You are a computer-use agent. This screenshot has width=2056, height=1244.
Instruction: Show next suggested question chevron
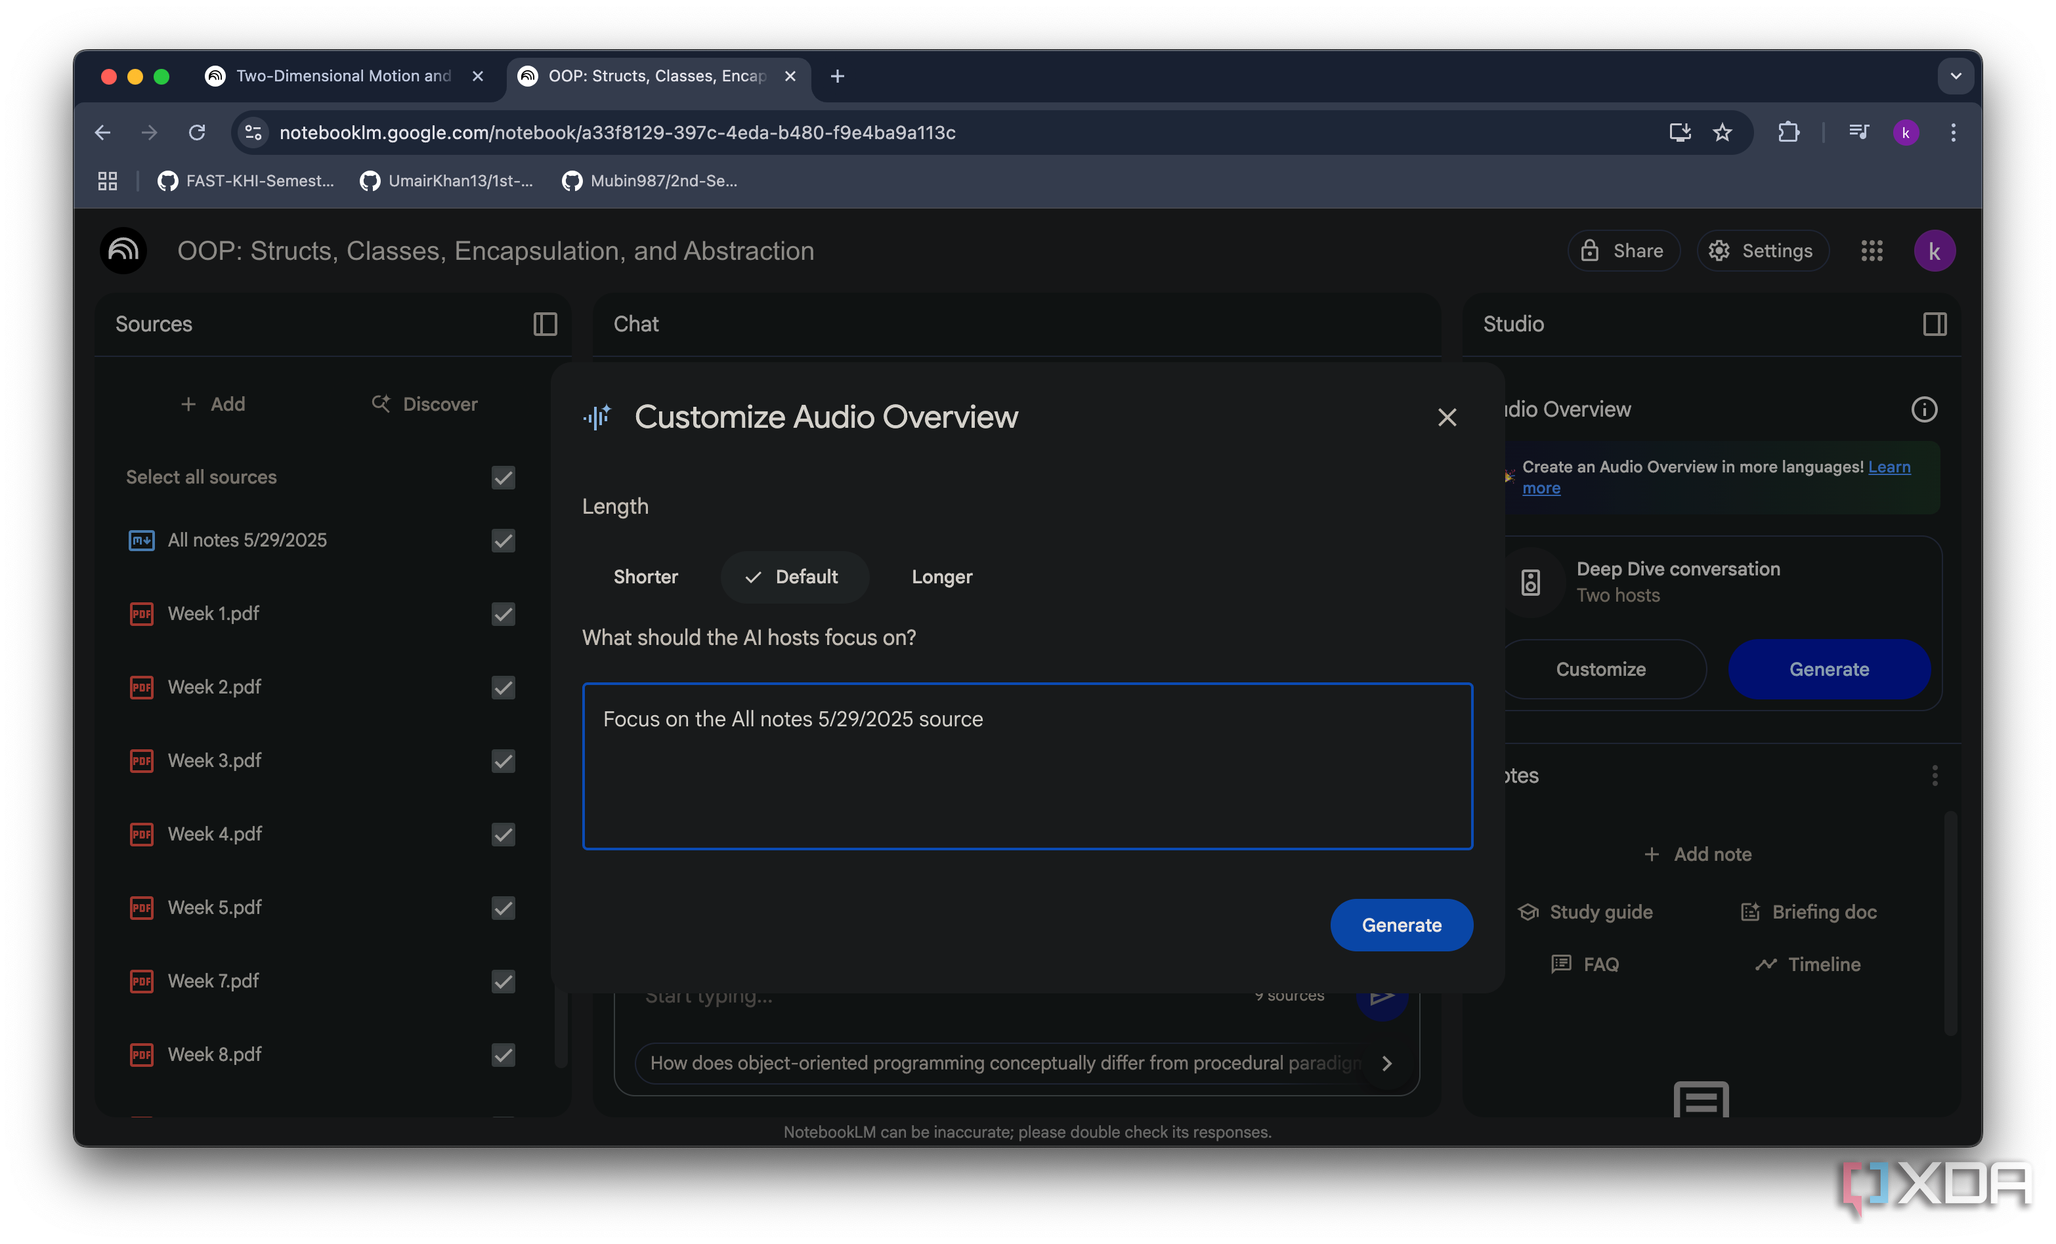coord(1386,1063)
